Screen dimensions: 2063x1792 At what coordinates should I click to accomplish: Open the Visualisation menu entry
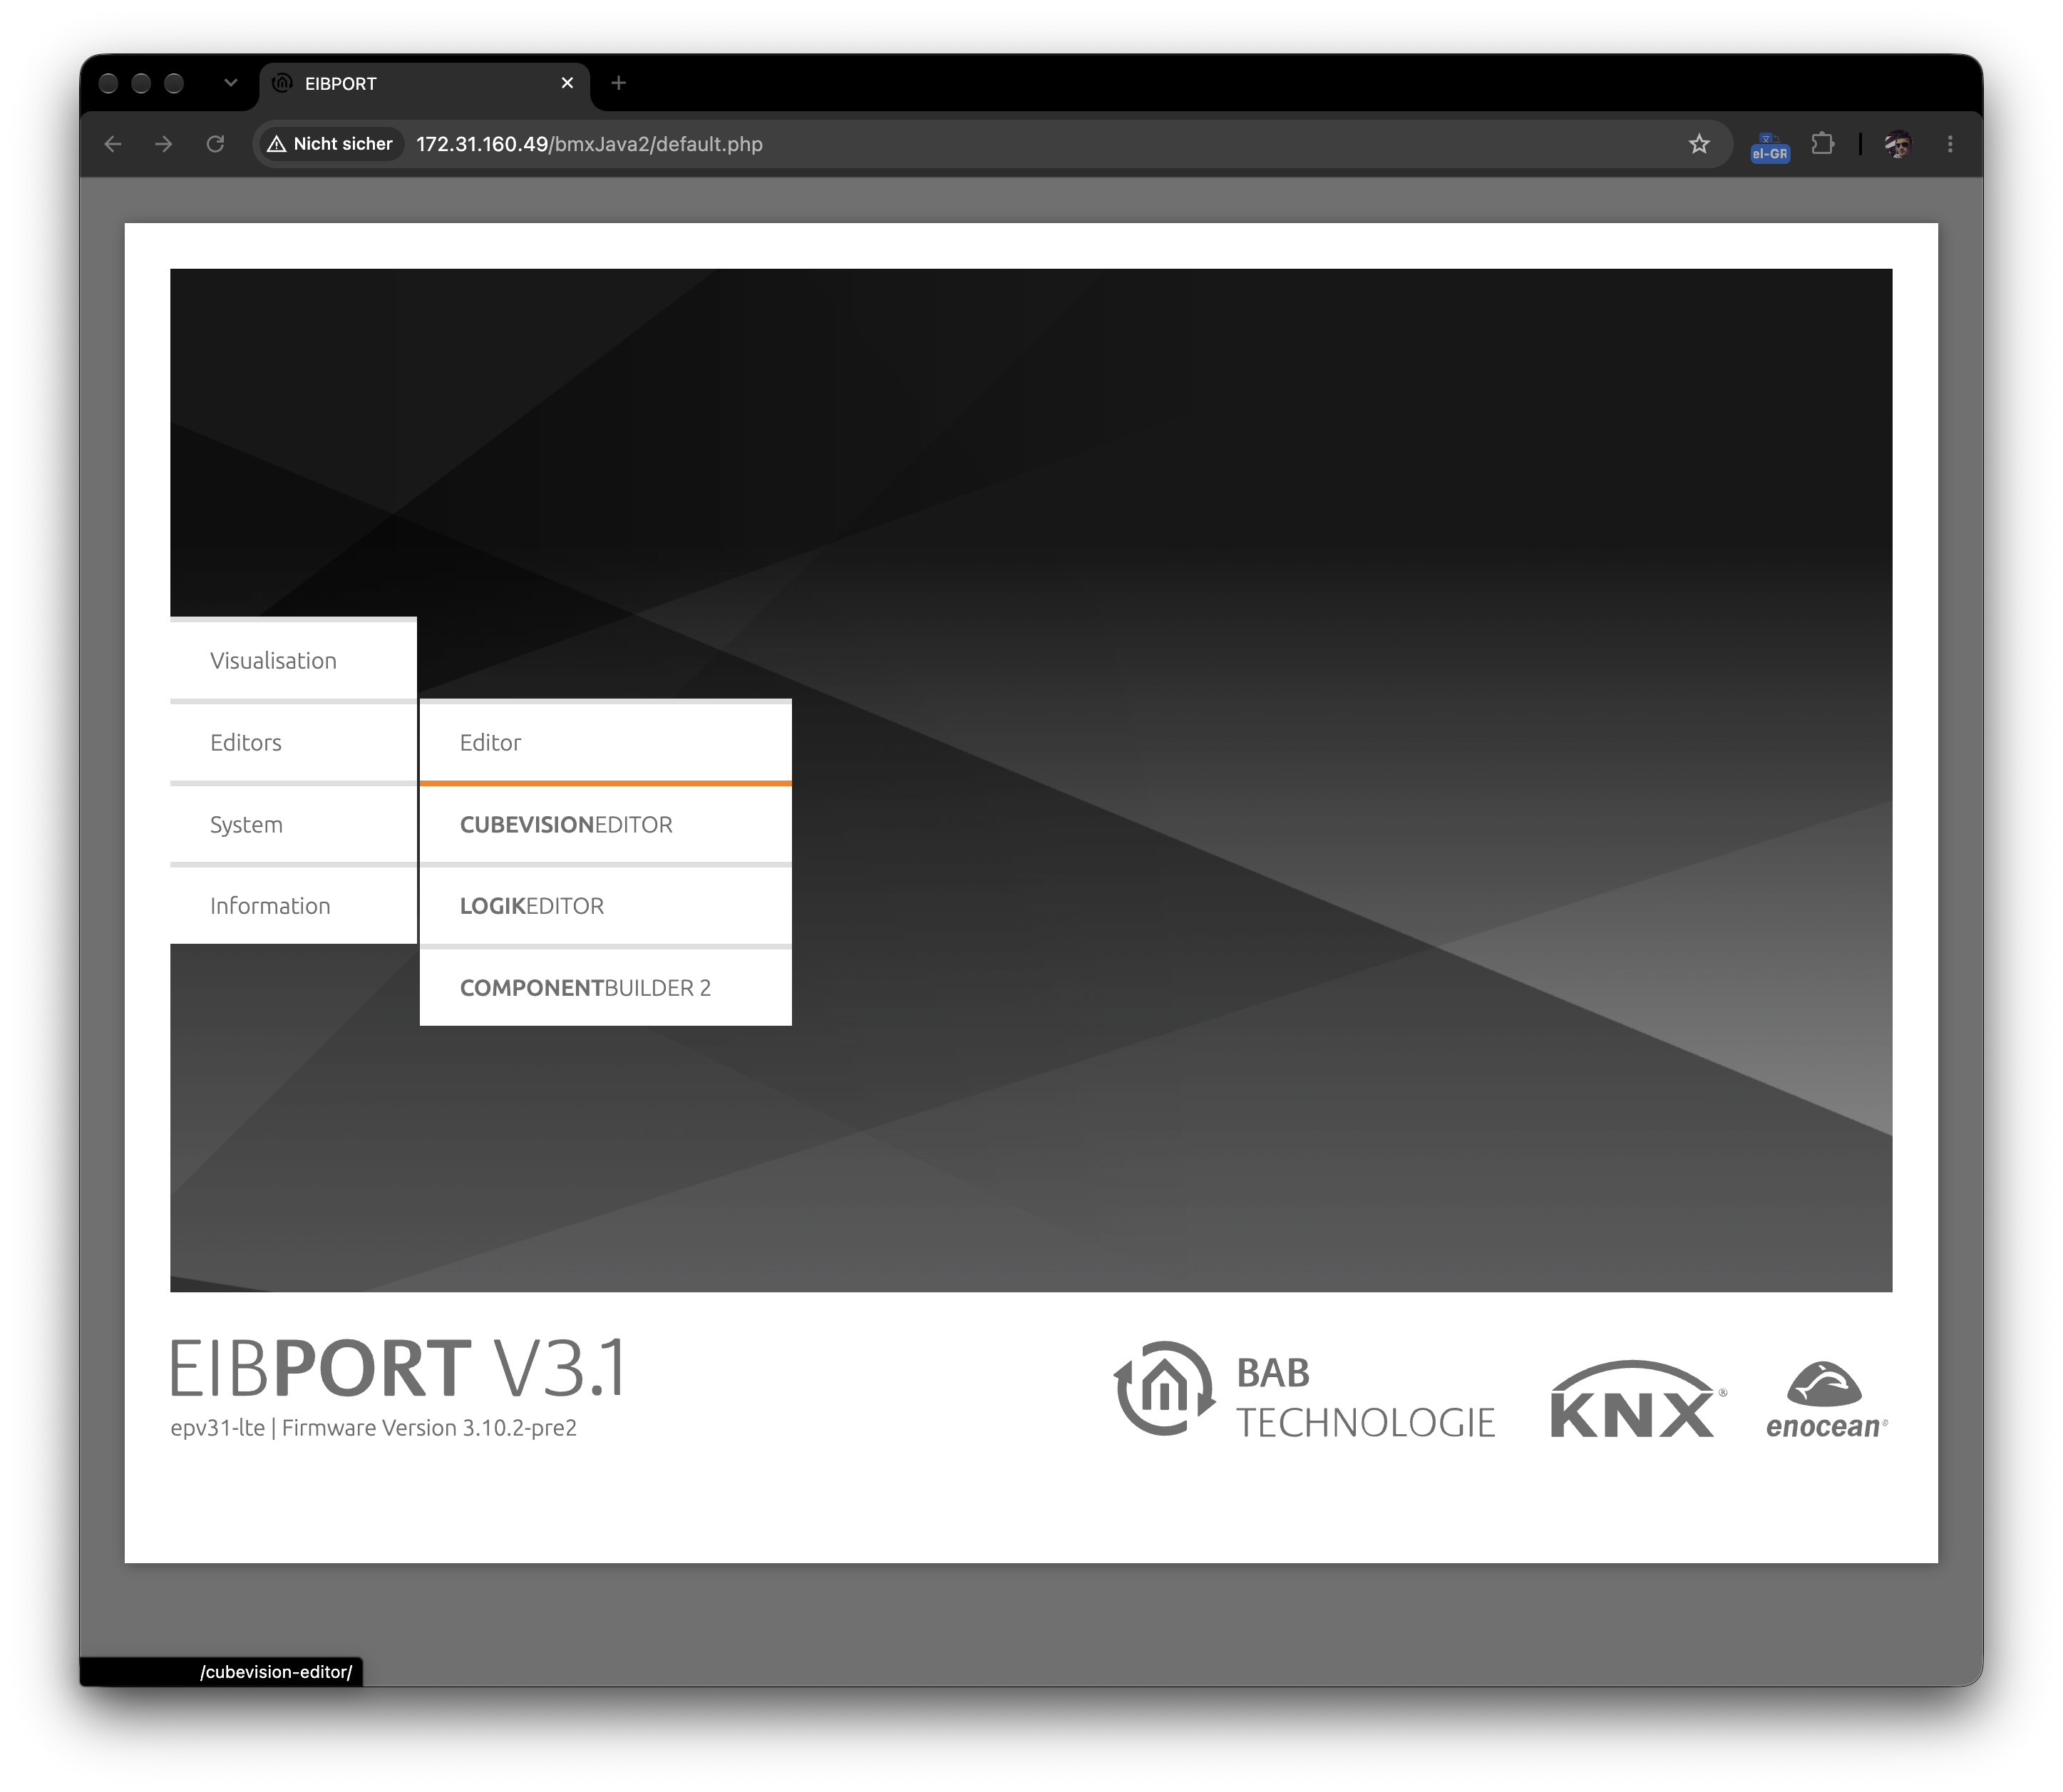293,660
